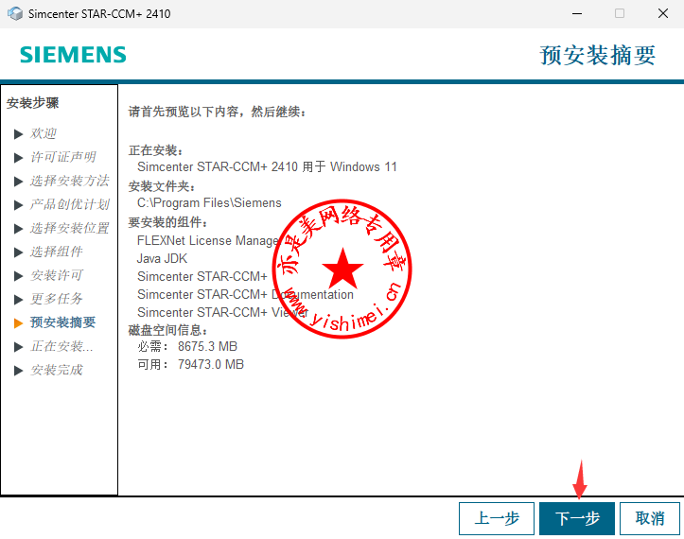Click the required space '8675.3 MB' value
This screenshot has width=684, height=539.
click(207, 347)
